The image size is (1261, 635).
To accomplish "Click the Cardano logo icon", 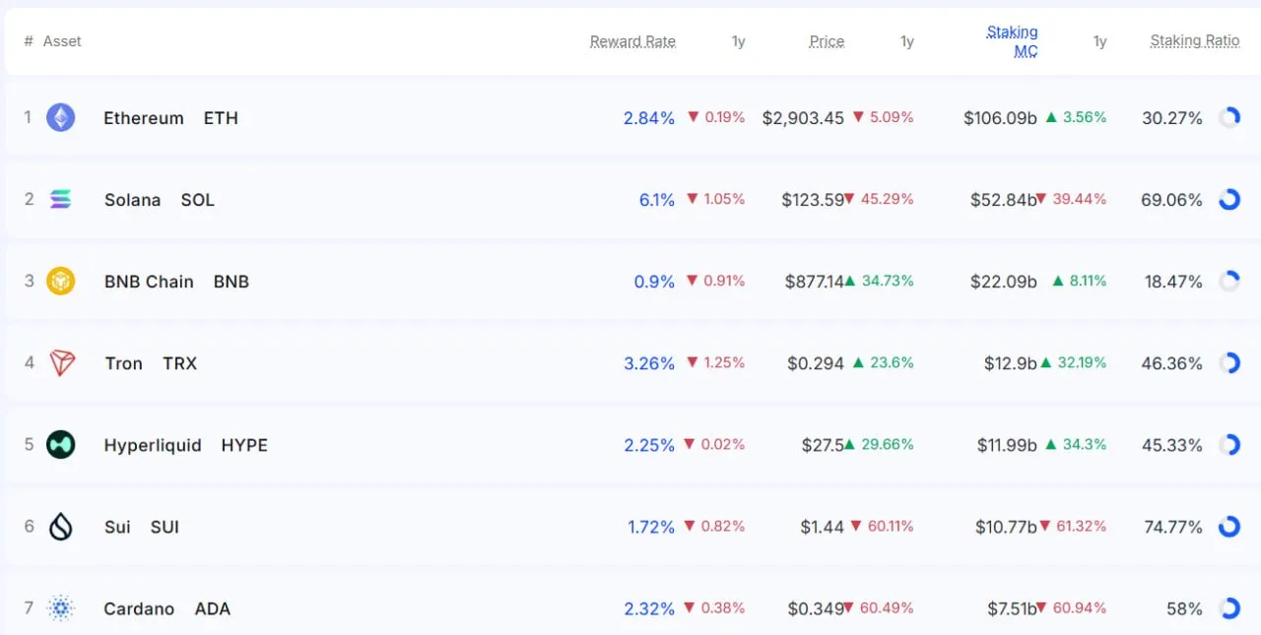I will coord(60,608).
